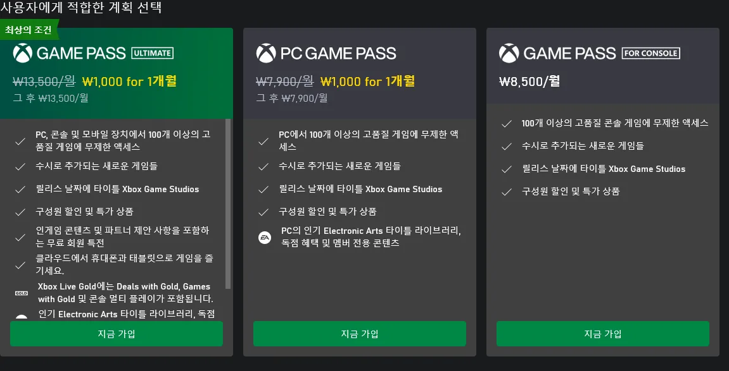Click the EA icon in PC Game Pass features
Screen dimensions: 729x371
pos(265,238)
